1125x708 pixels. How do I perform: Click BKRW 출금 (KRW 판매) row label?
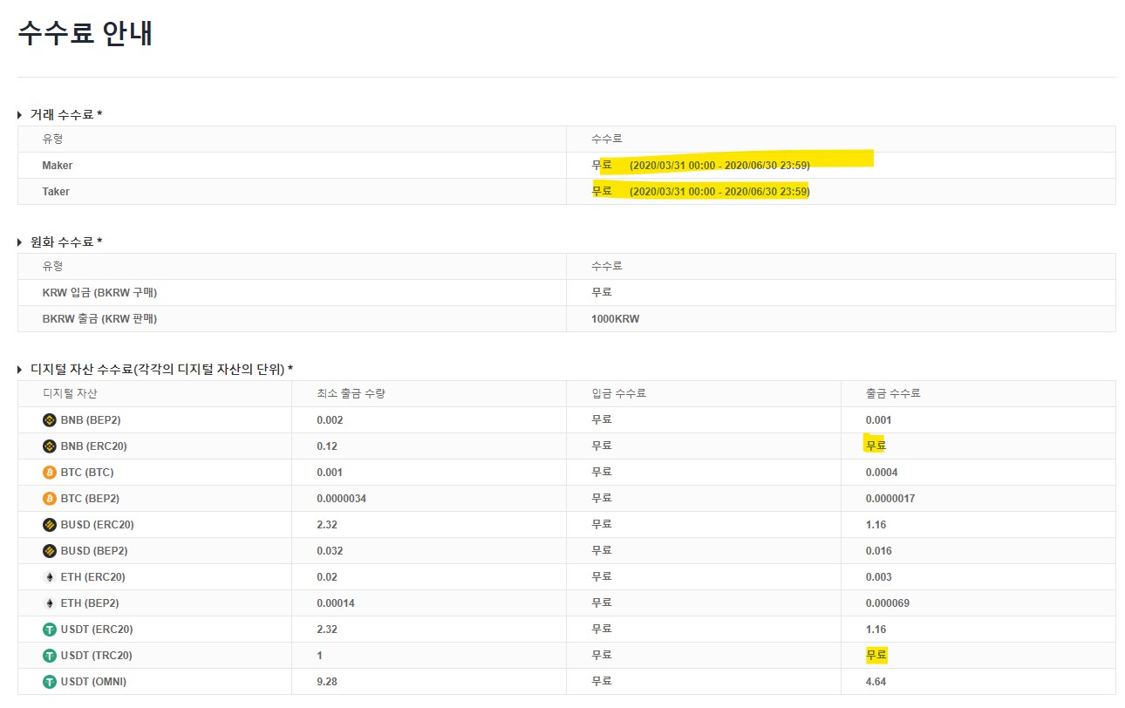(100, 318)
